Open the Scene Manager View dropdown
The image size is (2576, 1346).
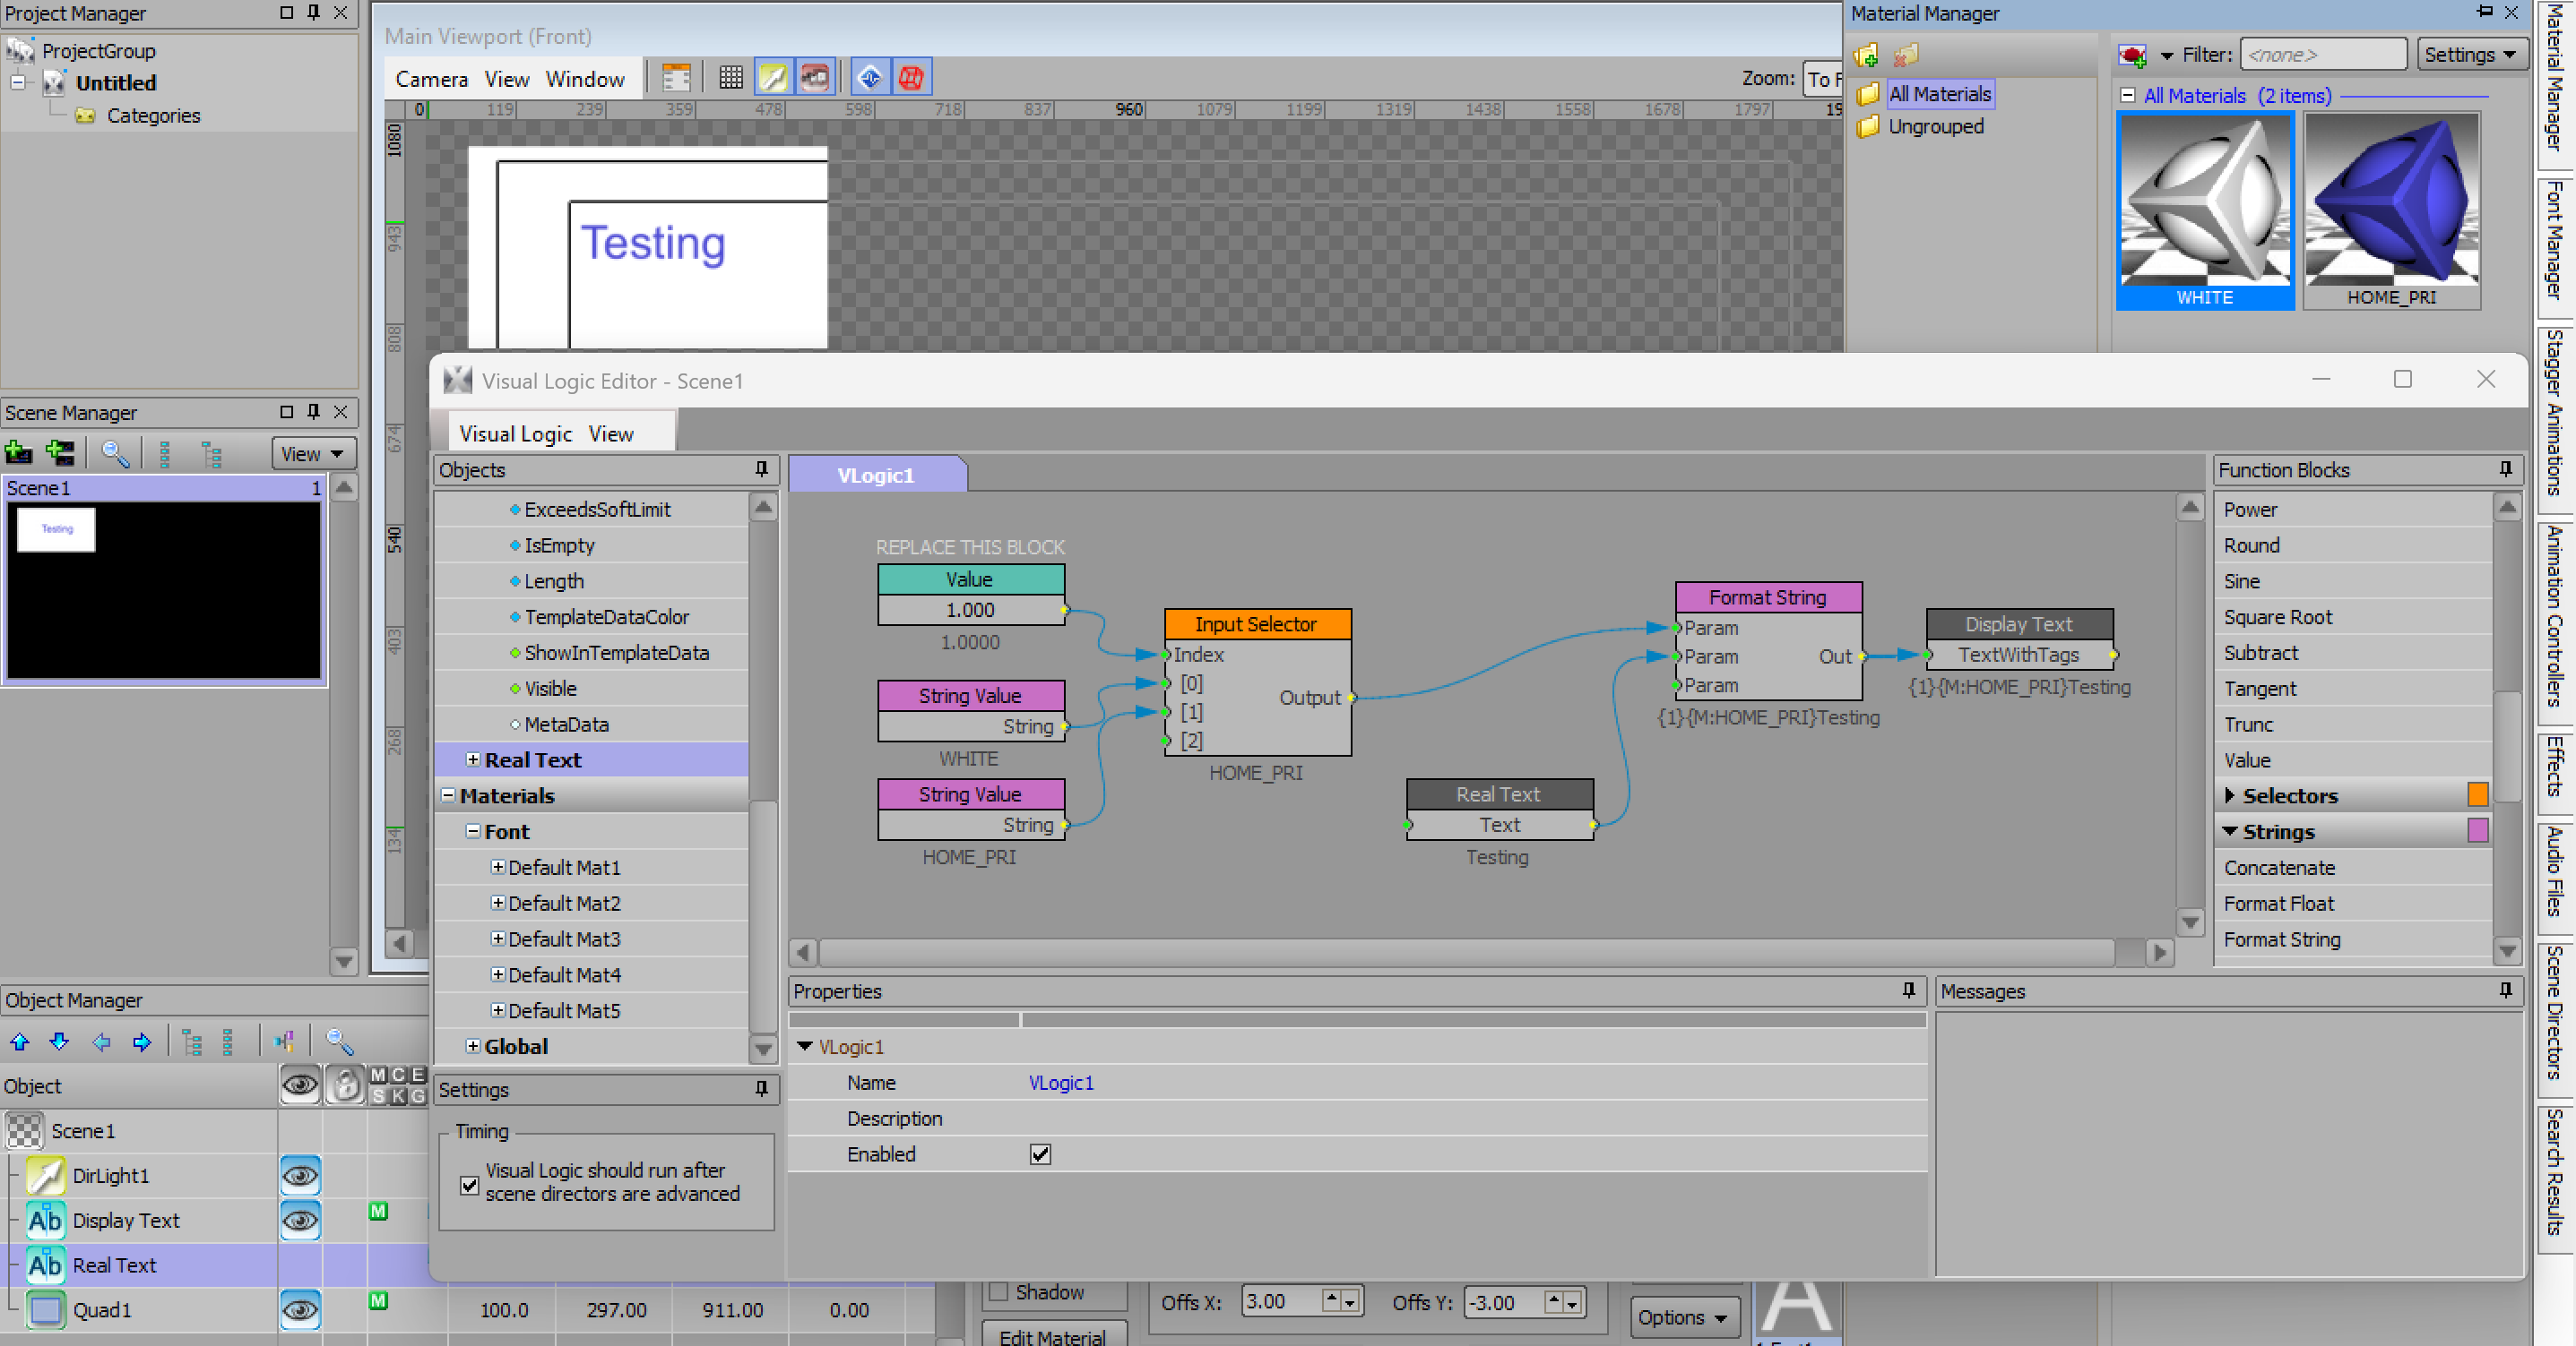point(313,454)
